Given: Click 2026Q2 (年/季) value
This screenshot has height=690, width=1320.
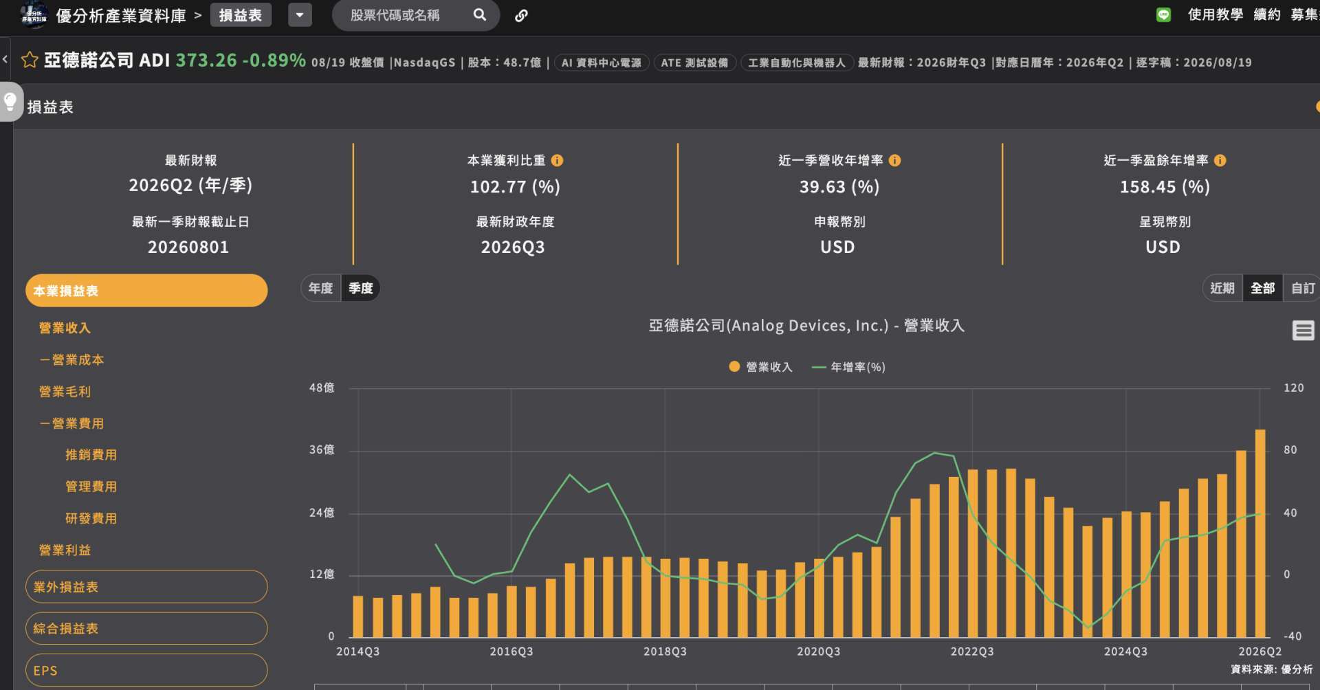Looking at the screenshot, I should [x=190, y=186].
